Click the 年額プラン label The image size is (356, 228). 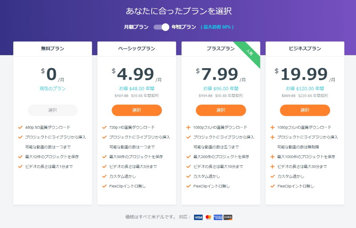[x=184, y=27]
